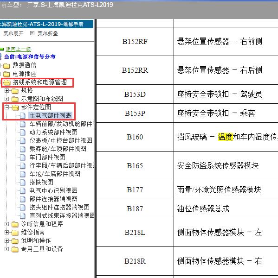Image resolution: width=278 pixels, height=278 pixels.
Task: Expand the 规格 folder node
Action: pyautogui.click(x=6, y=90)
